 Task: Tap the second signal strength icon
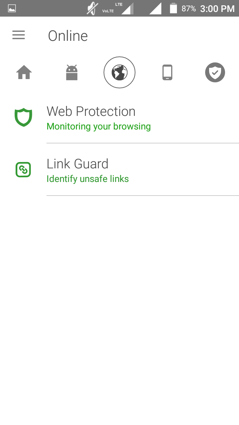(155, 8)
